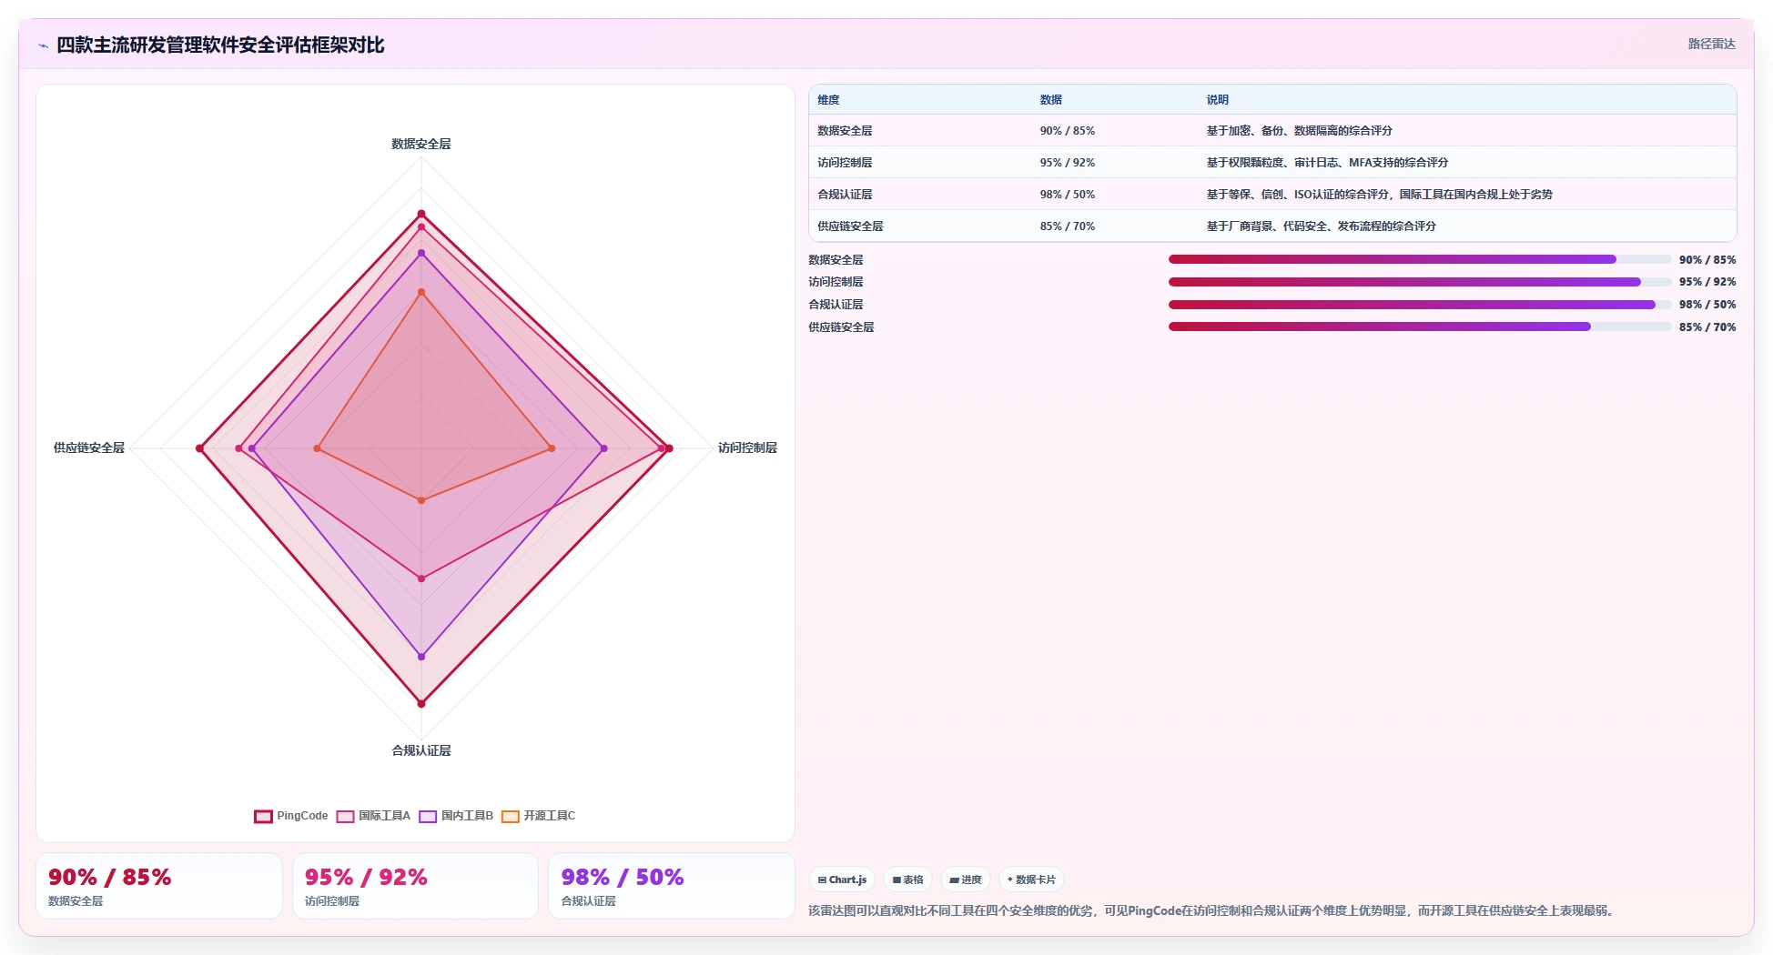Click PingCode point on 供应链安全层 axis
Viewport: 1773px width, 955px height.
(200, 448)
